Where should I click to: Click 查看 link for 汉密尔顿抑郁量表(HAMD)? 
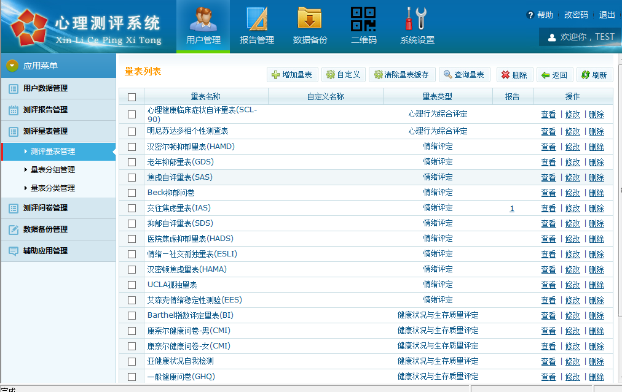[548, 147]
